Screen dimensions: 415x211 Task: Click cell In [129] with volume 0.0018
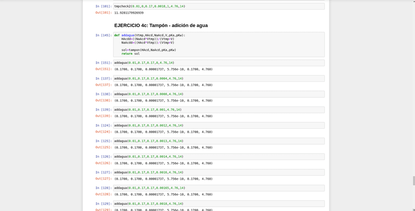click(x=218, y=204)
